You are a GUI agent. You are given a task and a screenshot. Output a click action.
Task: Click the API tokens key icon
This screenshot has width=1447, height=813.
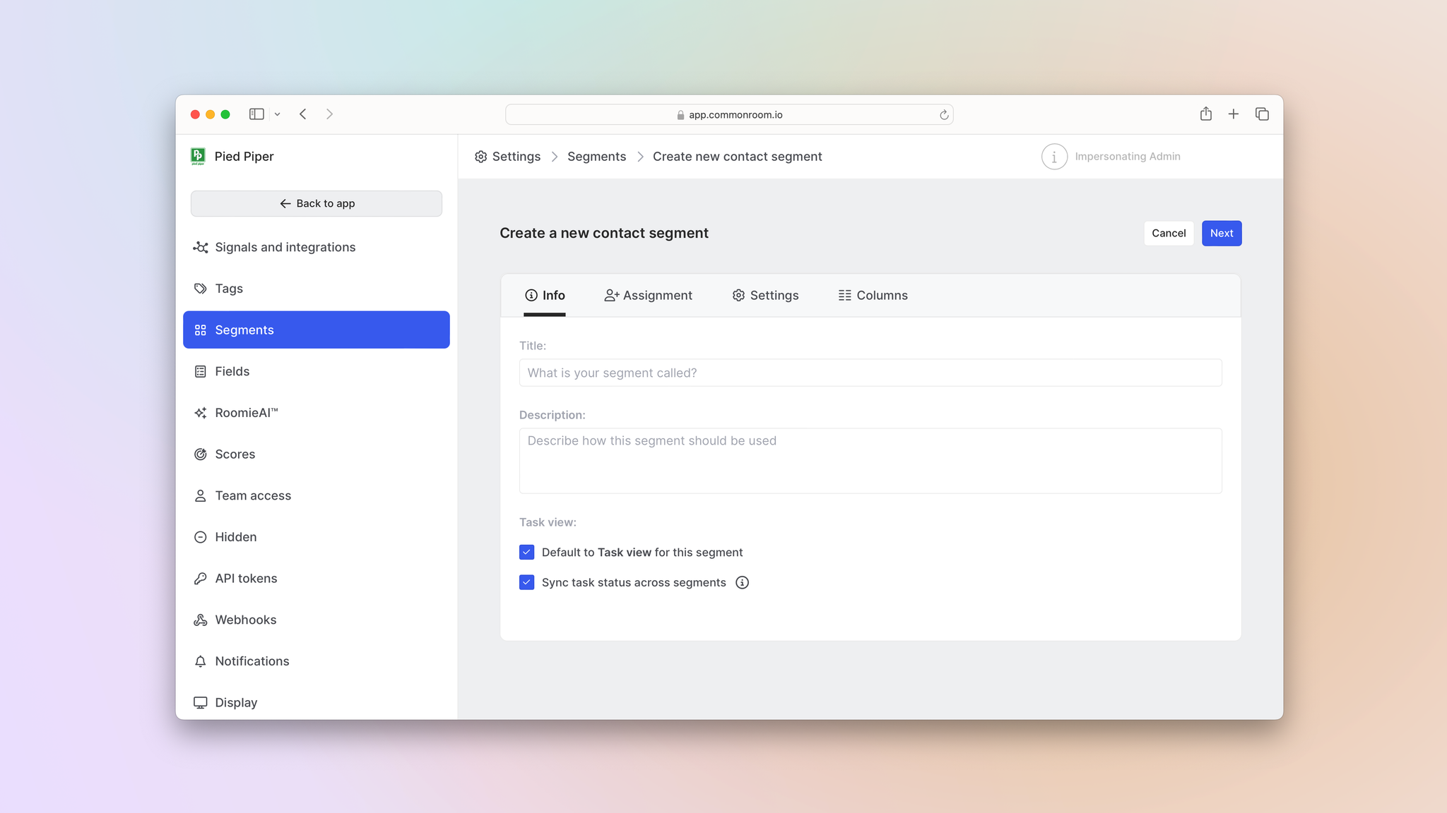point(201,579)
